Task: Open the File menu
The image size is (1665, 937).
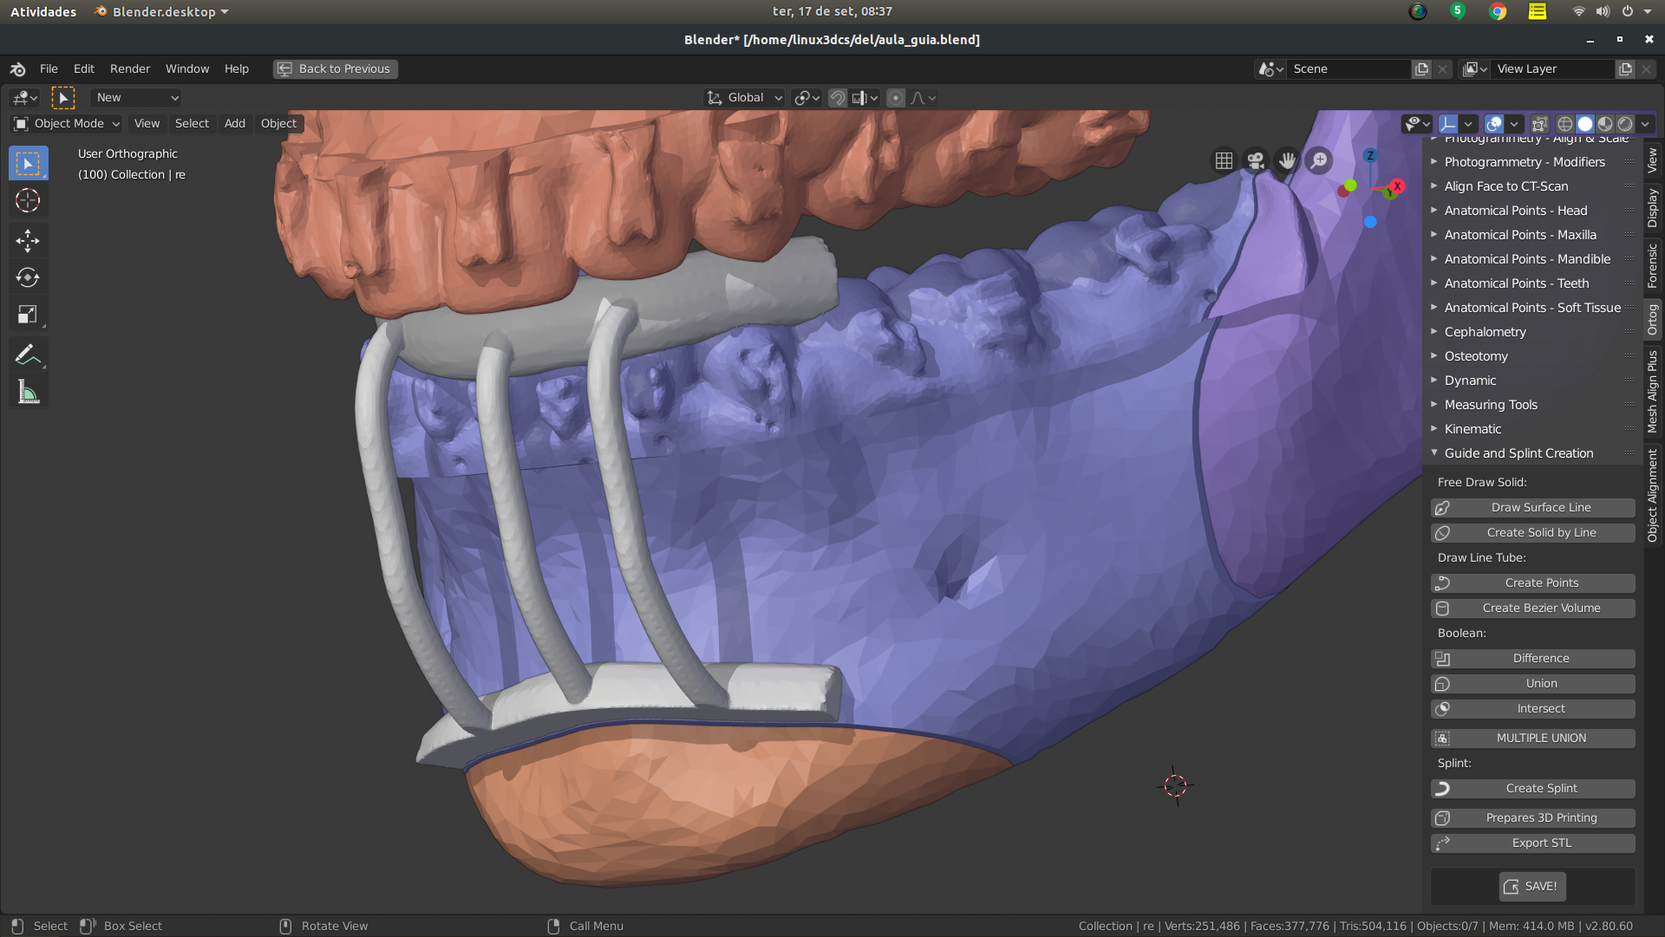Action: (49, 68)
